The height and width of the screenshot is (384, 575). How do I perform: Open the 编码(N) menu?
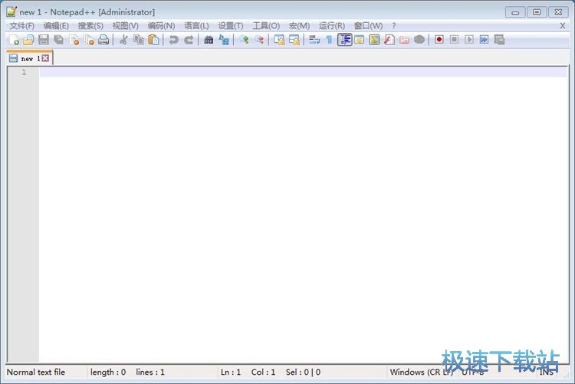coord(161,26)
